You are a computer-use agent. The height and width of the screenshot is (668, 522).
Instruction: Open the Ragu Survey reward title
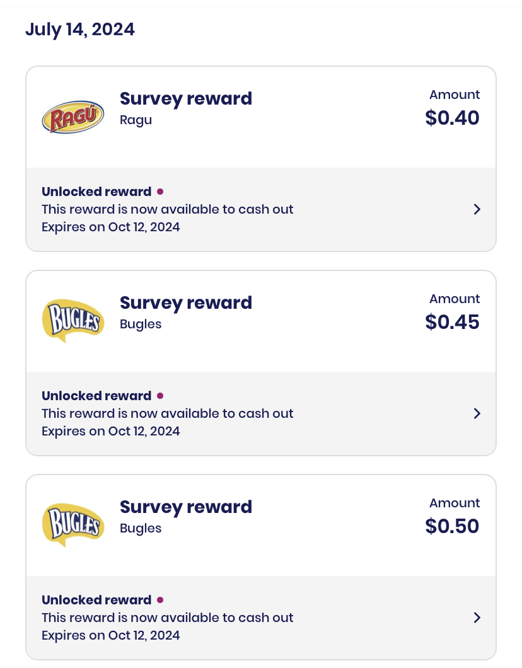click(x=186, y=99)
